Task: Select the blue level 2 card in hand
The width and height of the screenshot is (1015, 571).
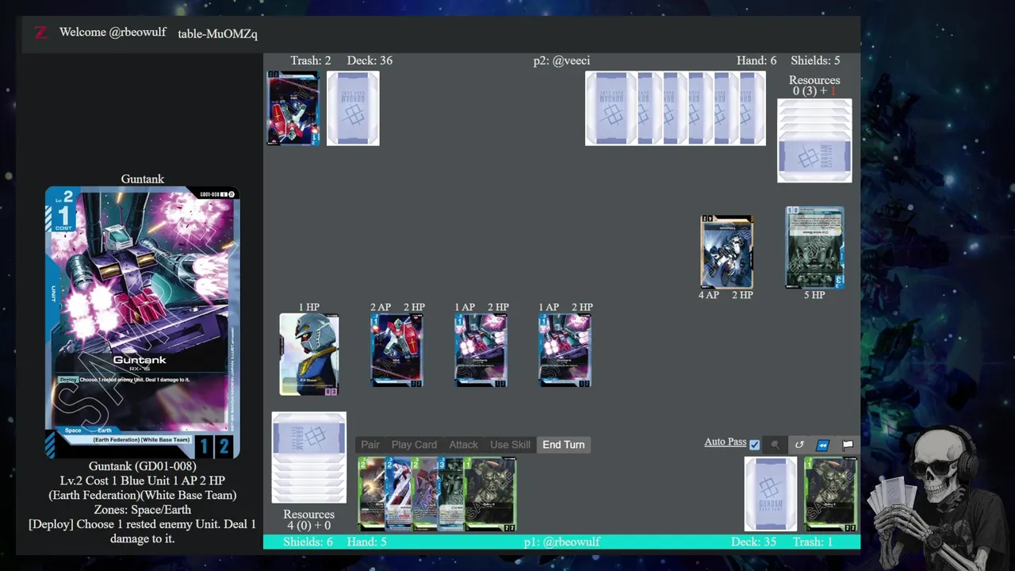Action: tap(398, 493)
